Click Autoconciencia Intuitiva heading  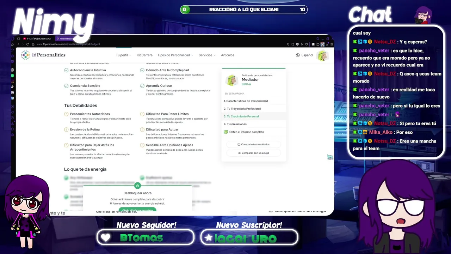click(x=88, y=70)
